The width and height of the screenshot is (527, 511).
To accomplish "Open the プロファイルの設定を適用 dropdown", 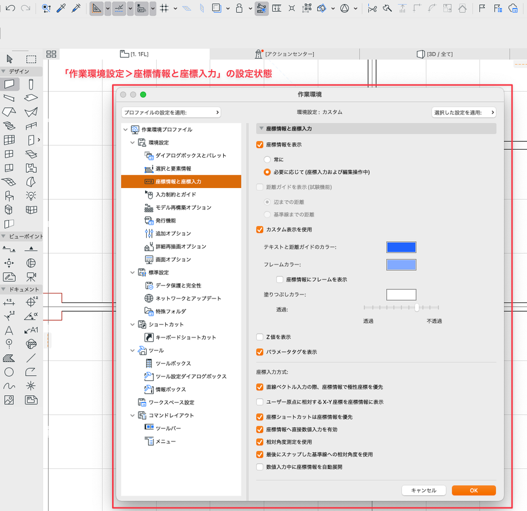I will (171, 112).
